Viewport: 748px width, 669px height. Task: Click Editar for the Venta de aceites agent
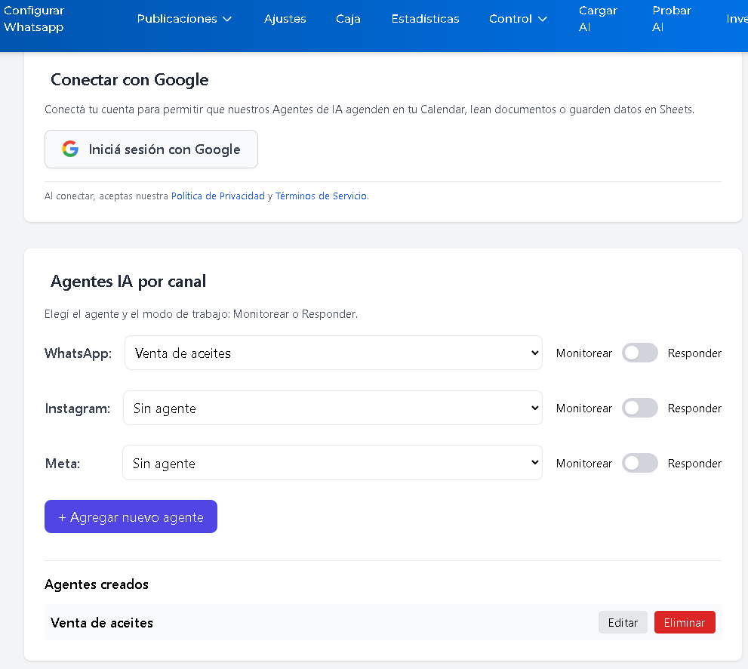pyautogui.click(x=622, y=621)
